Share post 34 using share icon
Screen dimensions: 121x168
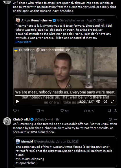click(x=115, y=110)
